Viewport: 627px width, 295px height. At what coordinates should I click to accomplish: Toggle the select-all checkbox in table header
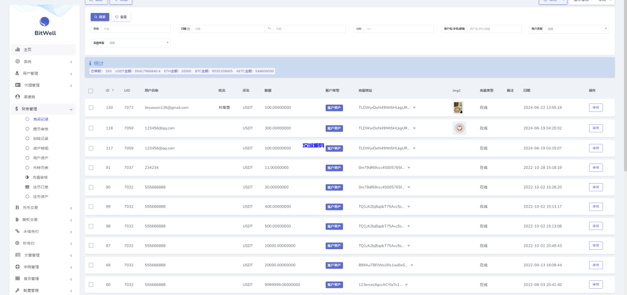click(91, 91)
